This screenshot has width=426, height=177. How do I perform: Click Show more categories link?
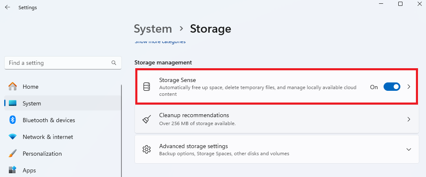(x=160, y=42)
